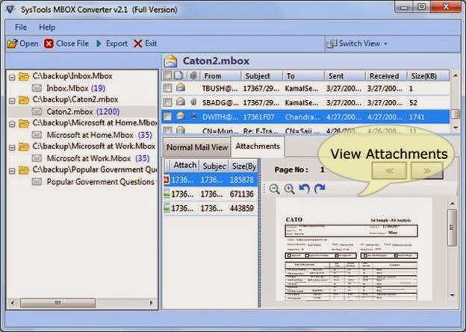Sort mail list by Size(KB) column
This screenshot has width=466, height=332.
pyautogui.click(x=428, y=76)
